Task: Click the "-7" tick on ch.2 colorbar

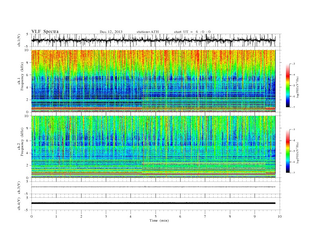Action: (293, 173)
